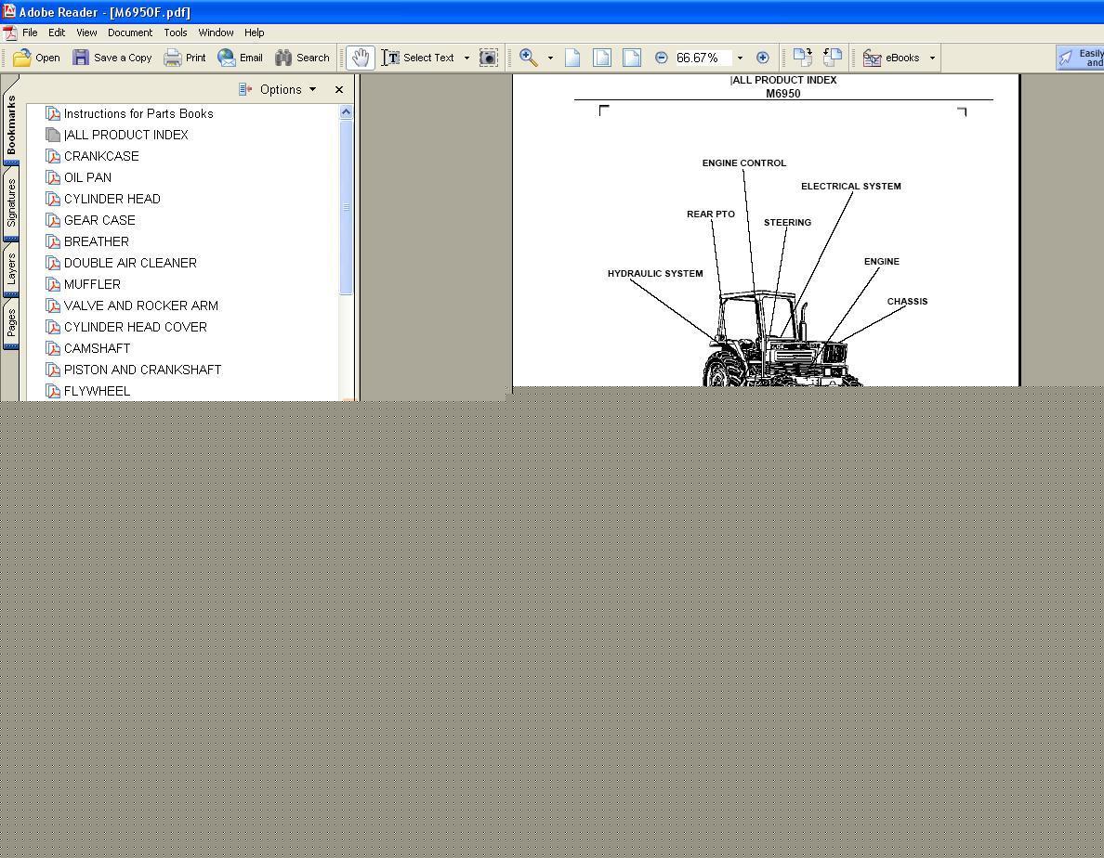Click the ENGINE CONTROL label in diagram

click(743, 162)
